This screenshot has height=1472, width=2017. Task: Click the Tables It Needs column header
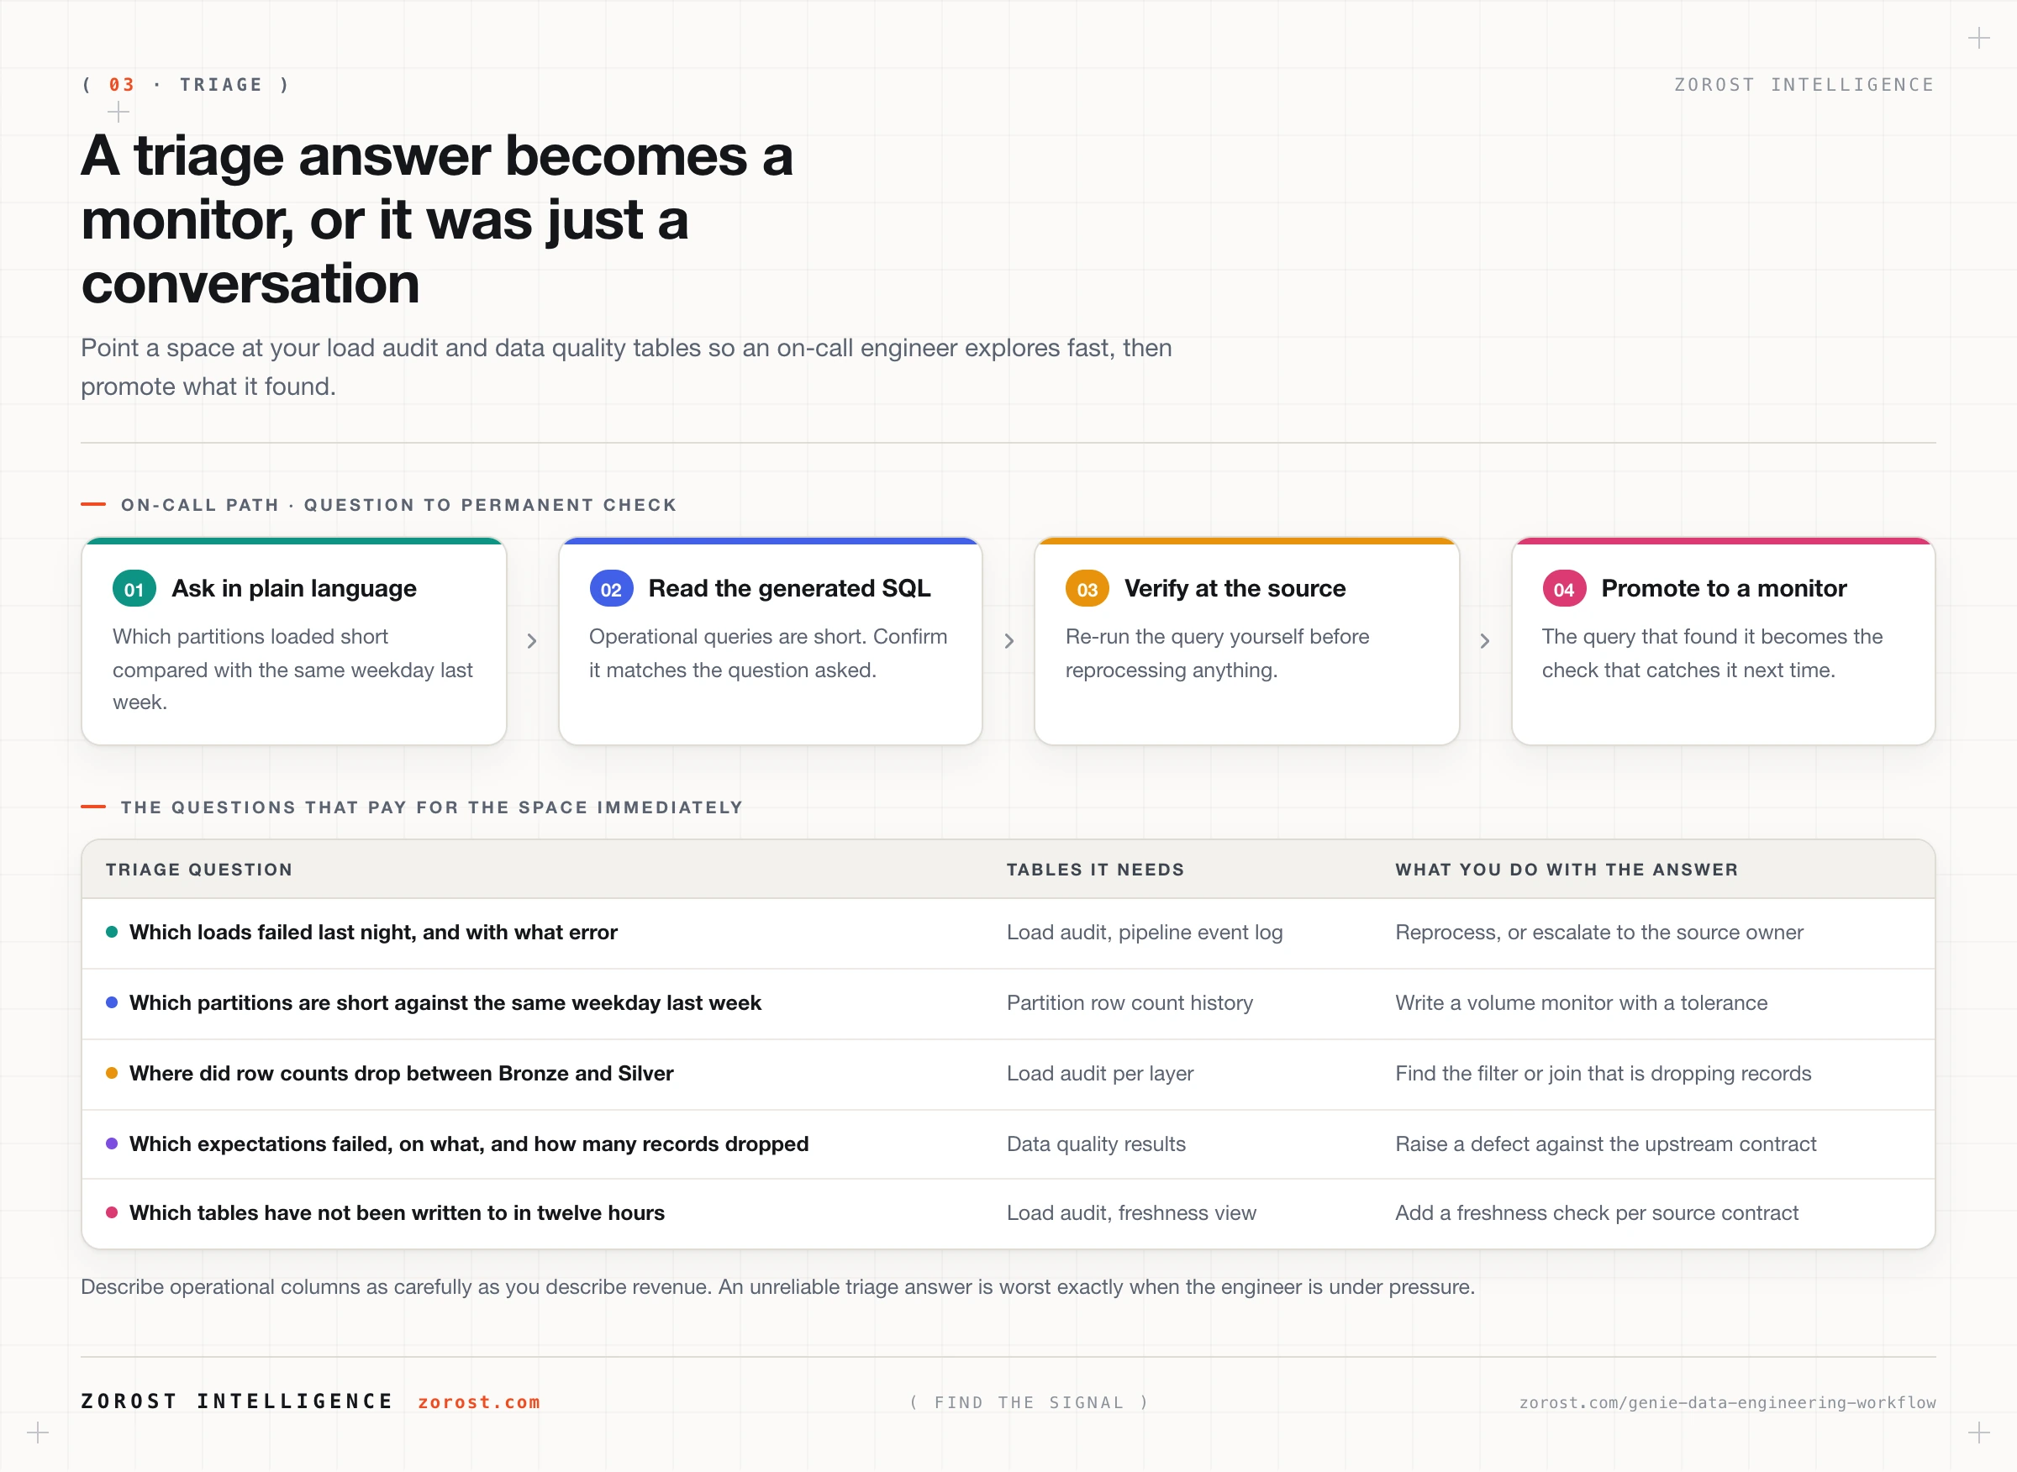[x=1095, y=870]
